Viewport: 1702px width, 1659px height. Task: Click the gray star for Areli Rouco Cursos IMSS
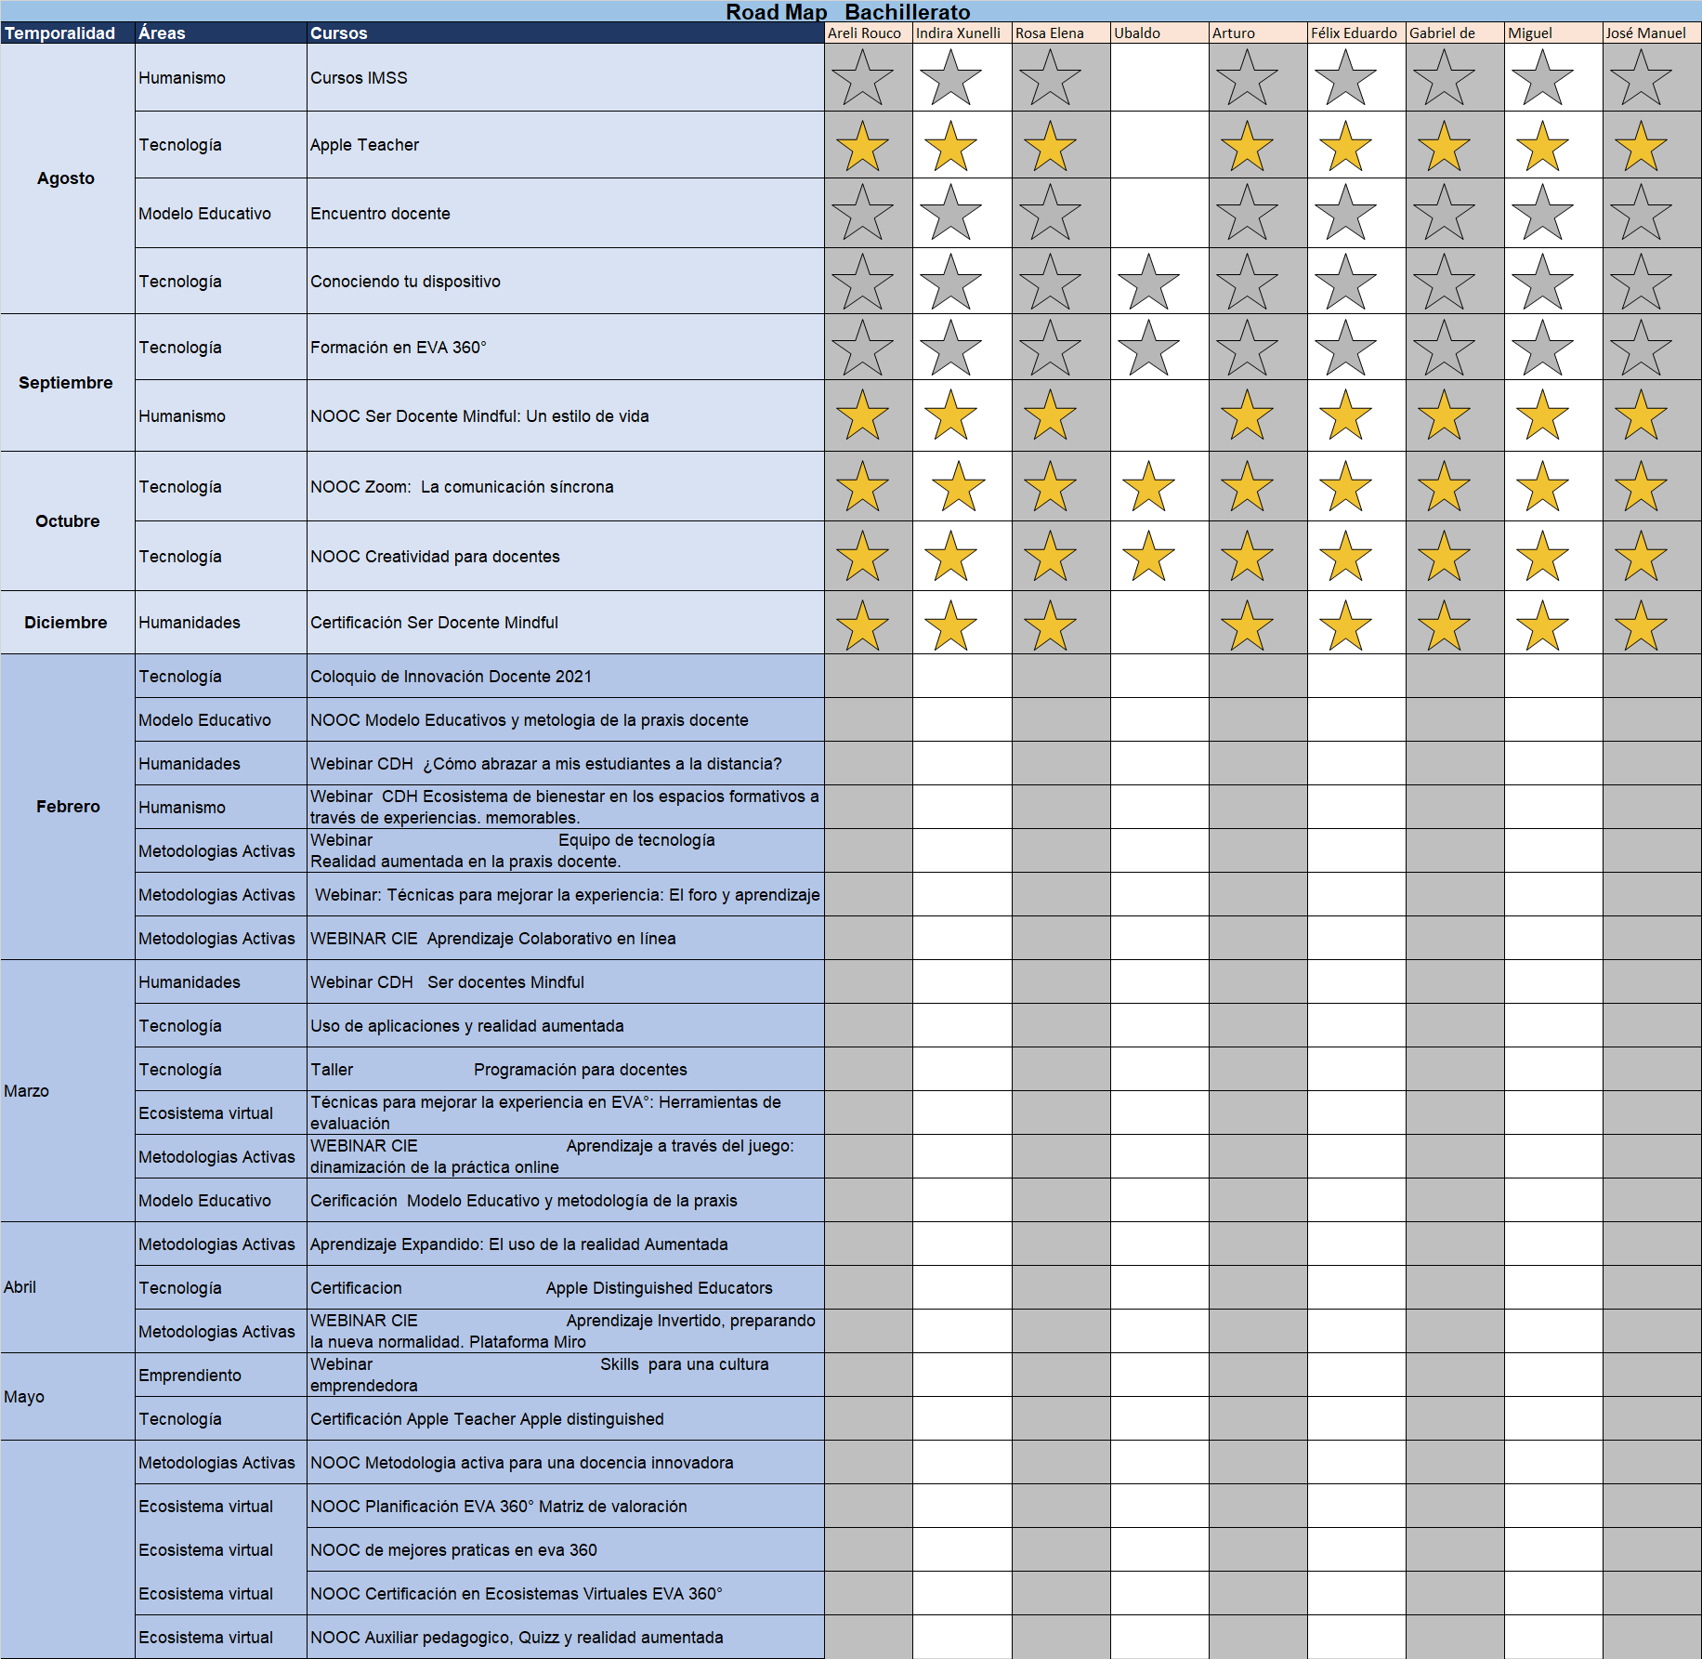tap(862, 77)
